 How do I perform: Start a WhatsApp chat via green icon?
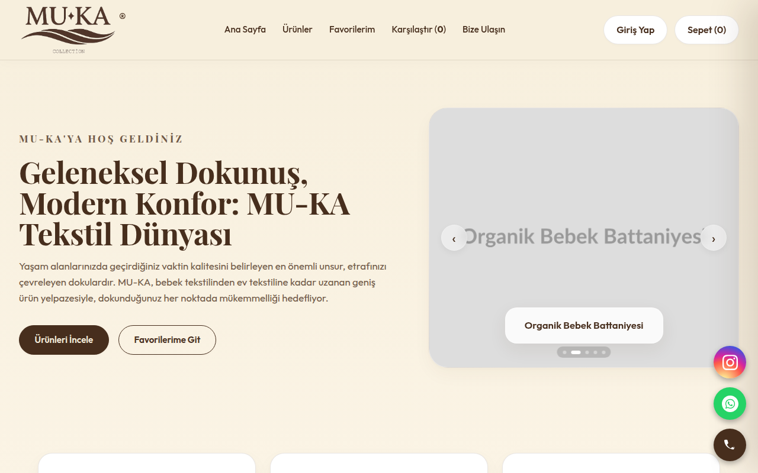[x=730, y=404]
